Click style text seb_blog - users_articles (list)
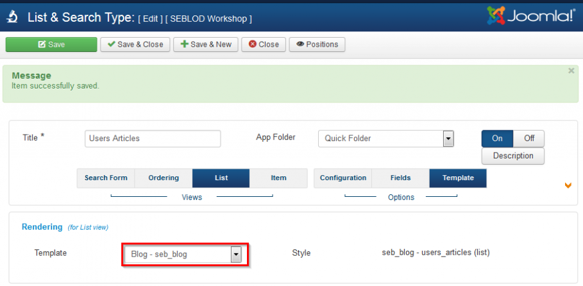The image size is (583, 286). click(x=435, y=253)
